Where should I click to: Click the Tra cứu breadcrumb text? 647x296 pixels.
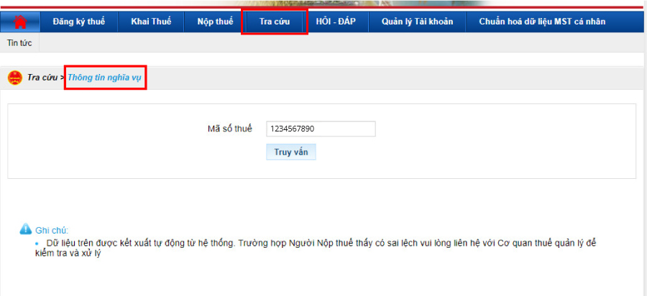coord(42,78)
